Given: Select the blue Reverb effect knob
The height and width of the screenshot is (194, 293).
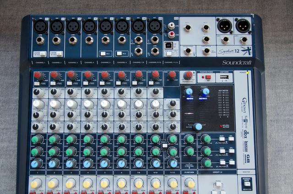Looking at the screenshot, I should [x=189, y=92].
